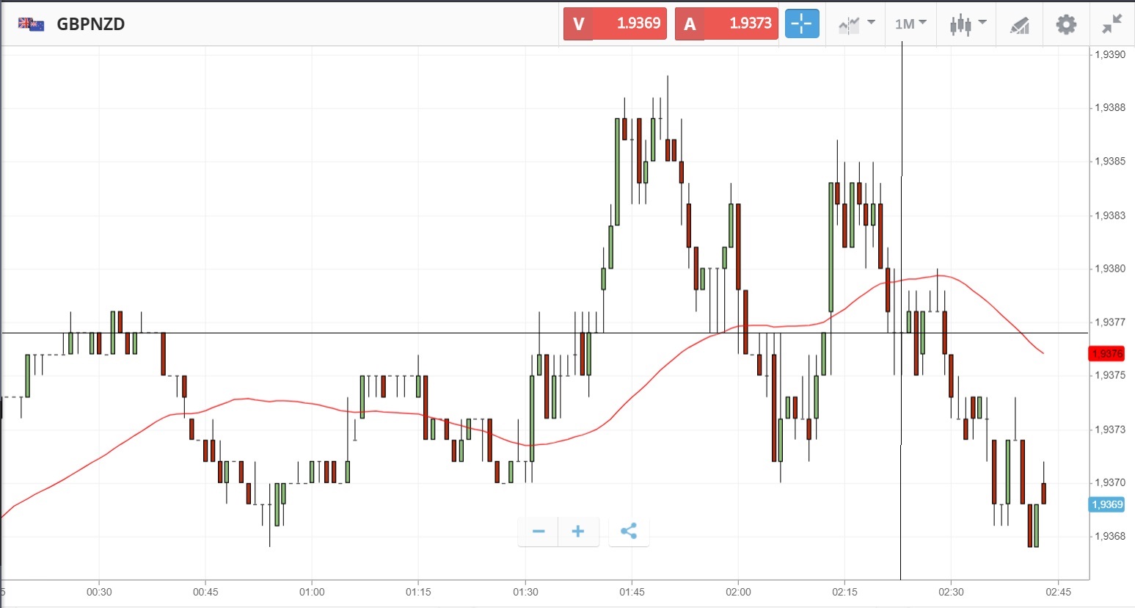Click the 00:30 time axis label
Image resolution: width=1135 pixels, height=608 pixels.
click(x=99, y=592)
